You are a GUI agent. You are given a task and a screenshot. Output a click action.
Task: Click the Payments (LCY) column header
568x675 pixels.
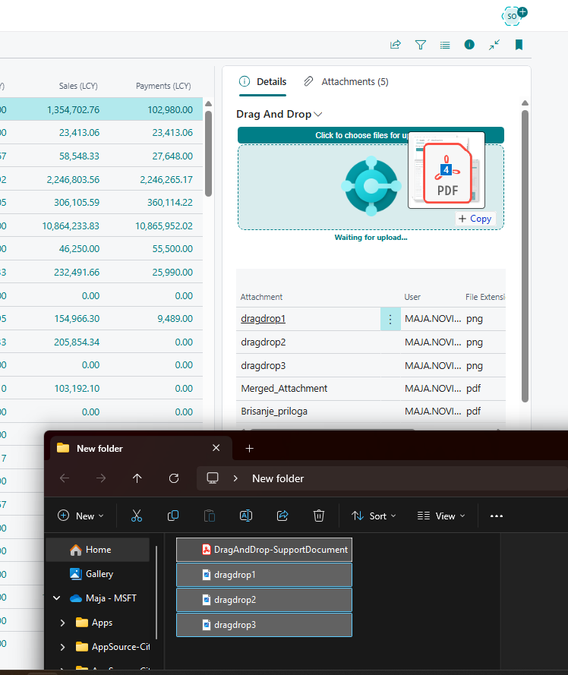[163, 86]
